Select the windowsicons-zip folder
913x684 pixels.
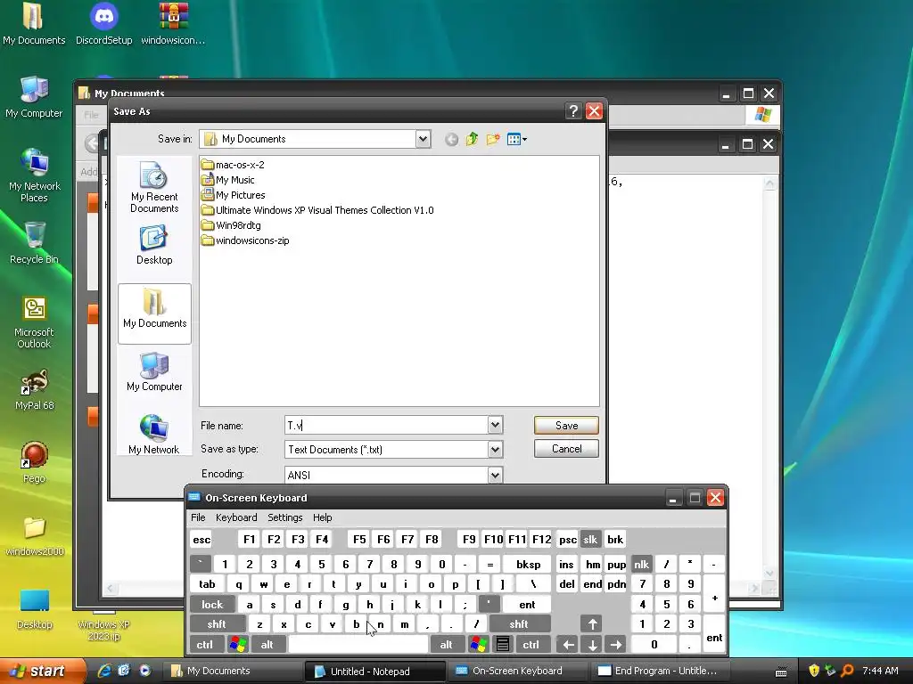245,240
